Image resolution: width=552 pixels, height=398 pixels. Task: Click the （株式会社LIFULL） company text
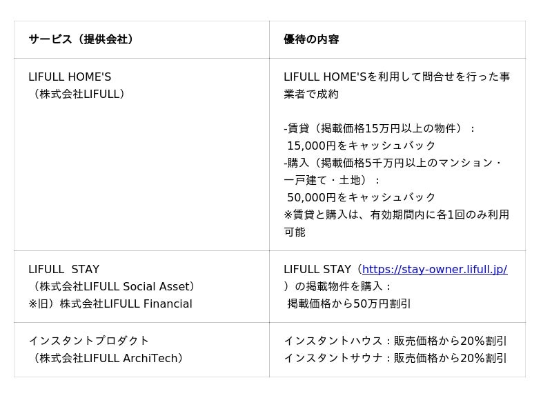pyautogui.click(x=77, y=94)
